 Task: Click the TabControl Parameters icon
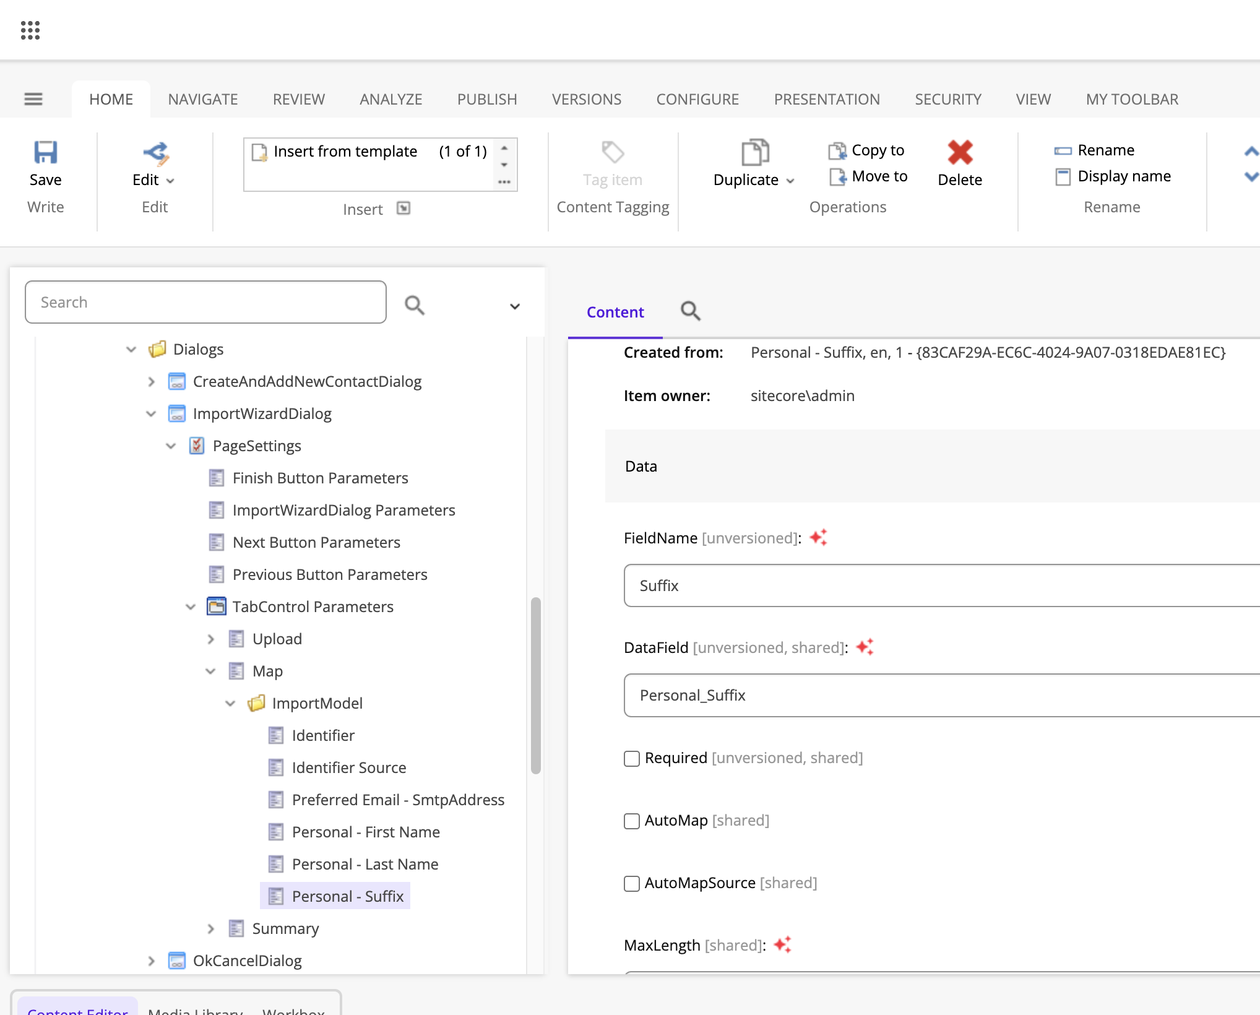click(216, 607)
